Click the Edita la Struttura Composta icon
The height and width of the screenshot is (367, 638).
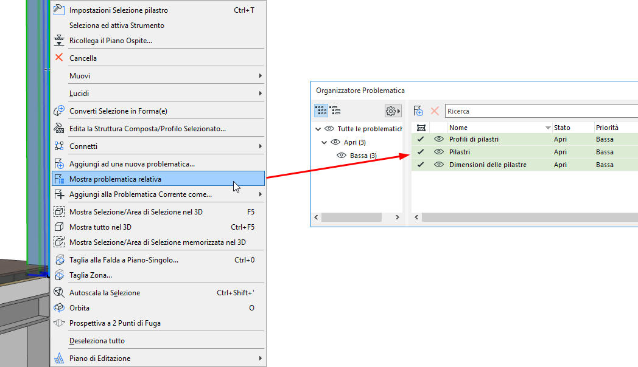point(59,128)
